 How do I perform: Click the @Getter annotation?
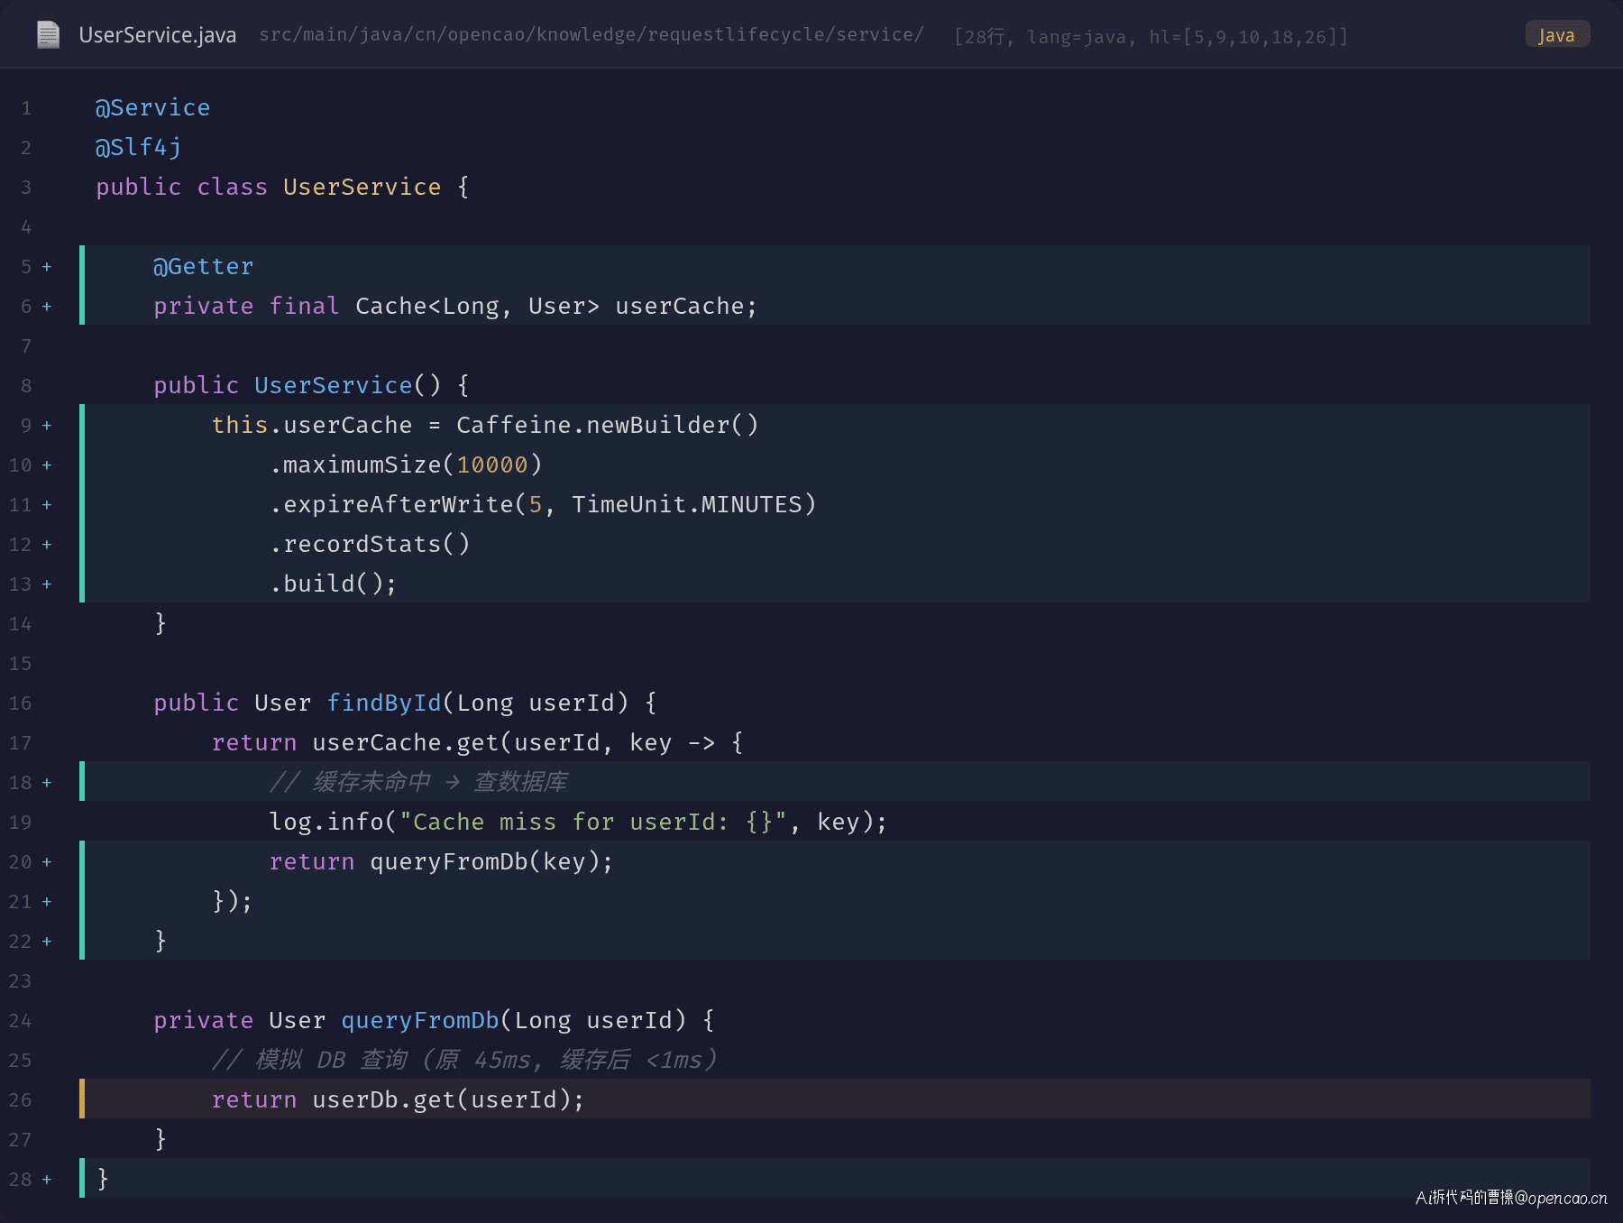pos(204,267)
